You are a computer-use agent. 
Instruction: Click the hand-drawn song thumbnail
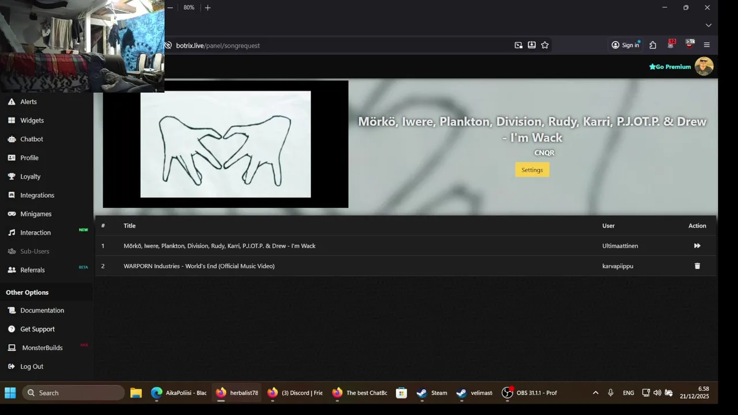tap(225, 144)
